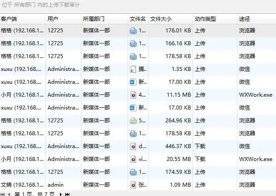Select the file name d... in 446.37 KB row
This screenshot has width=276, height=196.
pyautogui.click(x=142, y=146)
